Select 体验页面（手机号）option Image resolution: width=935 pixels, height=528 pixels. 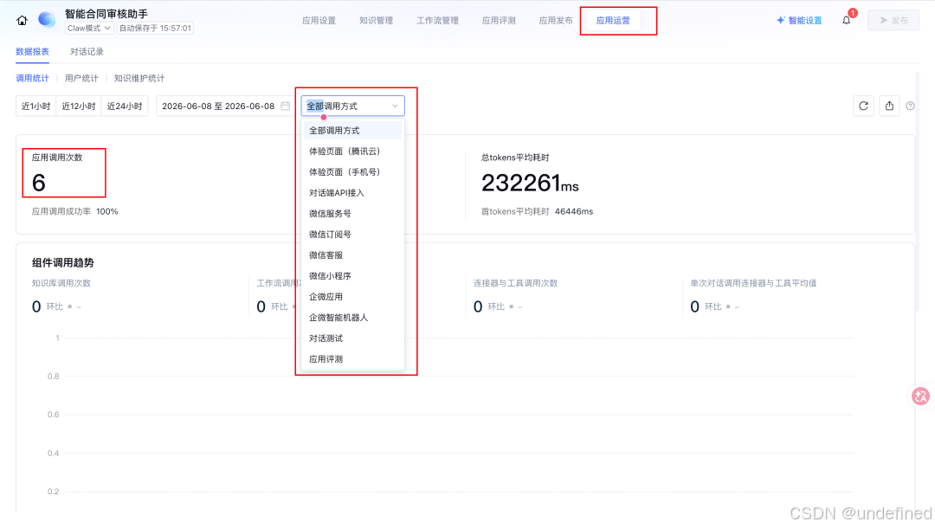click(352, 172)
